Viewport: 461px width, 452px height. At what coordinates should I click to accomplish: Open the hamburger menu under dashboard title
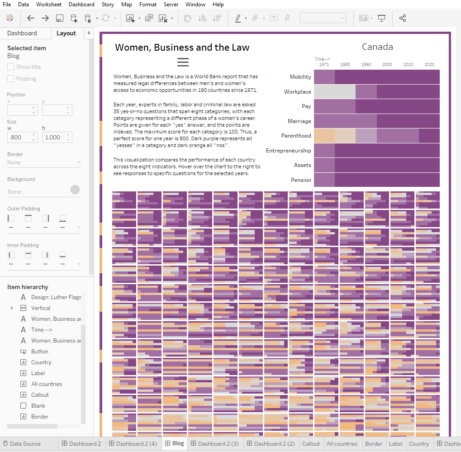183,62
